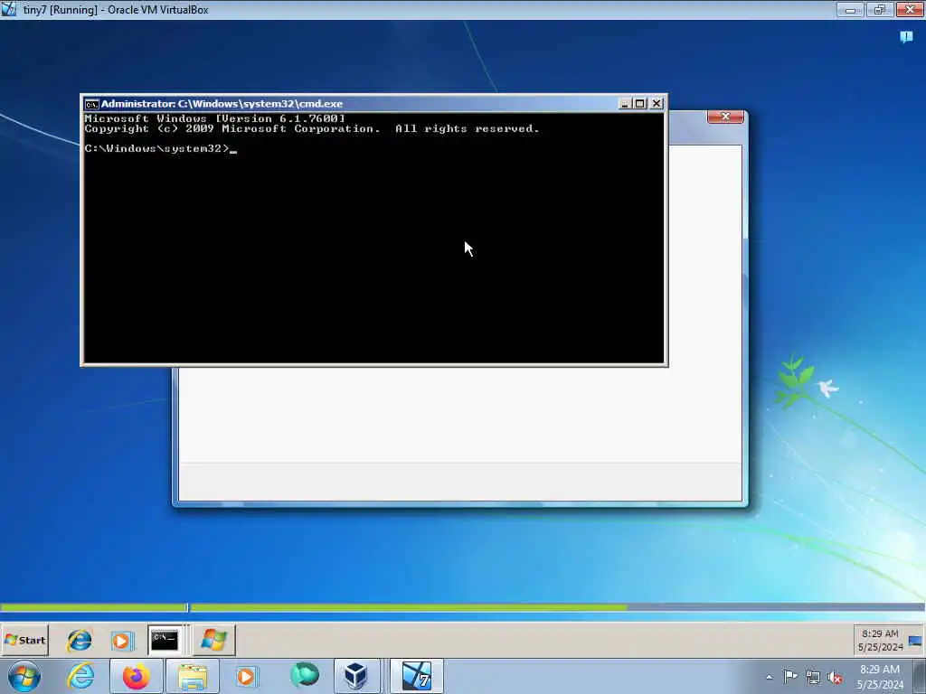Click the blue notification icon at VM top-right
Screen dimensions: 926x694
tap(906, 36)
